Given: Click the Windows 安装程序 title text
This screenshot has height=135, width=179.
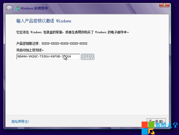Looking at the screenshot, I should coord(34,8).
